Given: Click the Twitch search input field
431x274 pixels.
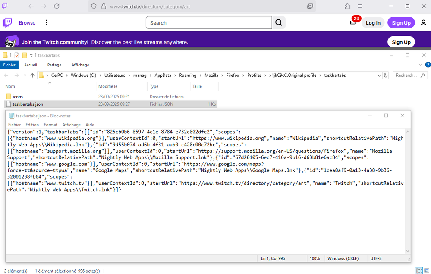Looking at the screenshot, I should pos(209,23).
